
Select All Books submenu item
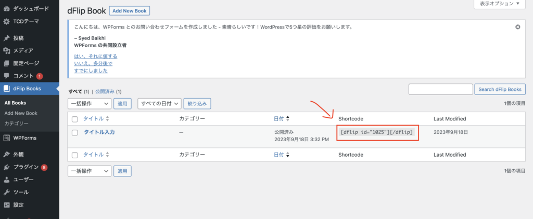15,103
